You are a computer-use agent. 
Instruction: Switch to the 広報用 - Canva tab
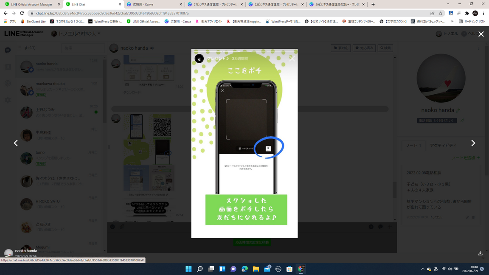[x=153, y=4]
